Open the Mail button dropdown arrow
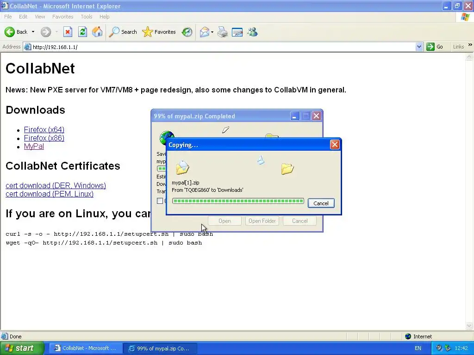This screenshot has height=355, width=474. [x=212, y=32]
